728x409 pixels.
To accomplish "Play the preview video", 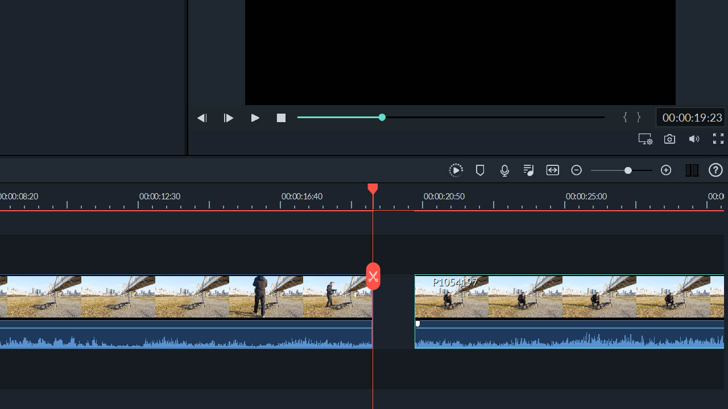I will pos(255,118).
